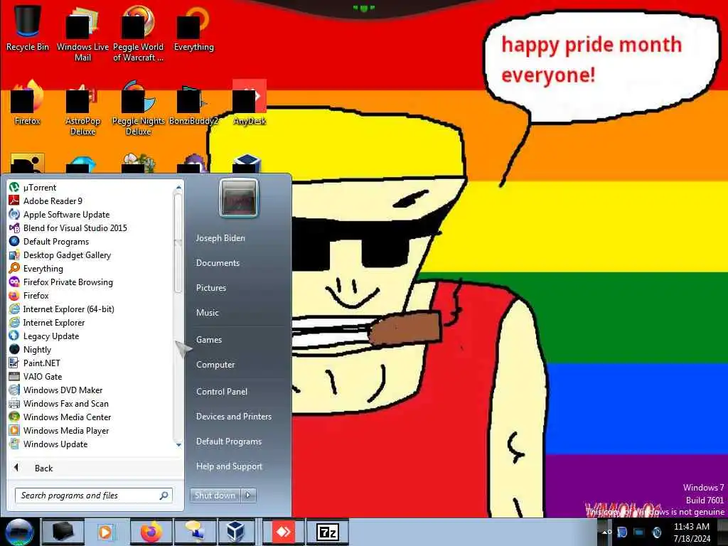The height and width of the screenshot is (546, 728).
Task: Click the search magnifier icon
Action: point(164,496)
